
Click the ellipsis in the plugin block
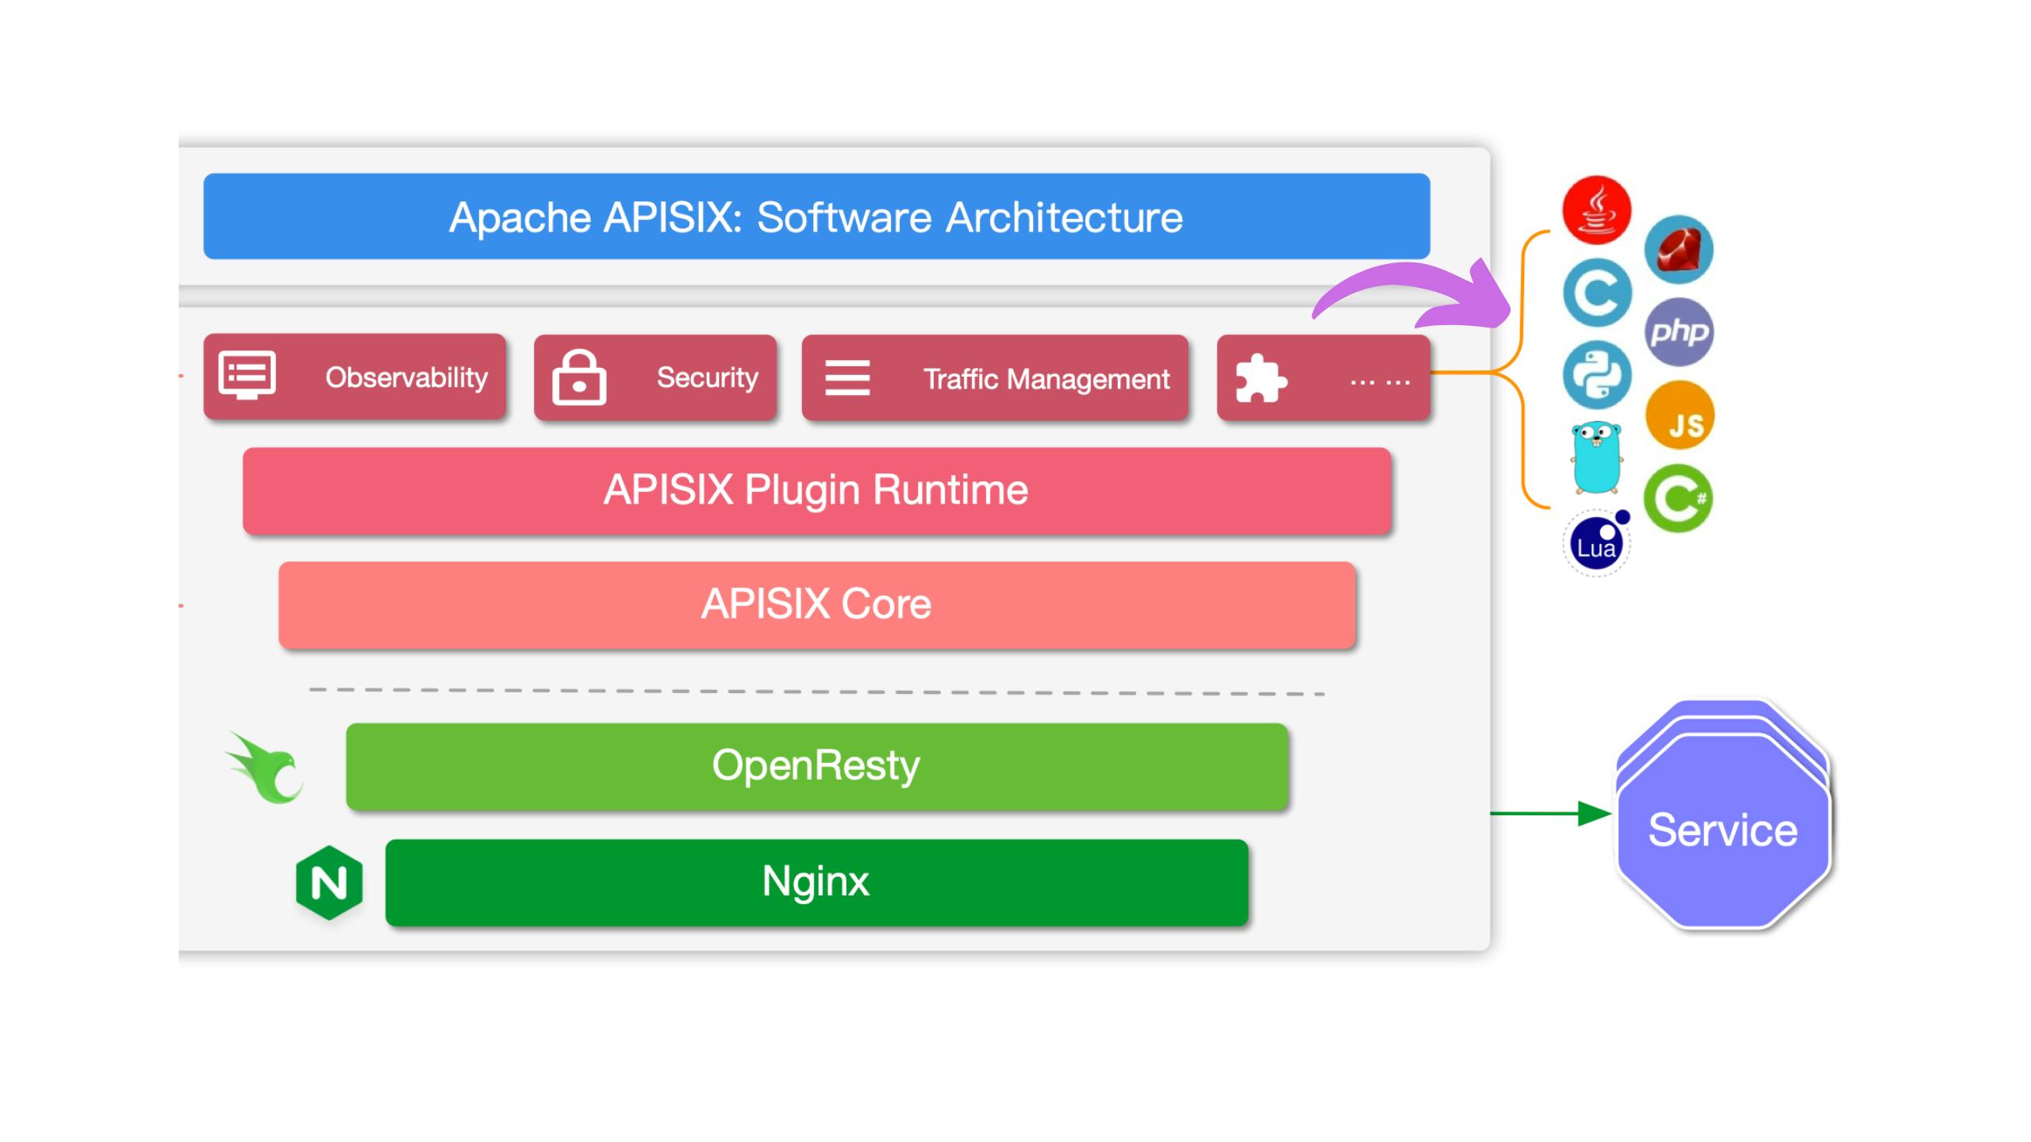(x=1380, y=382)
